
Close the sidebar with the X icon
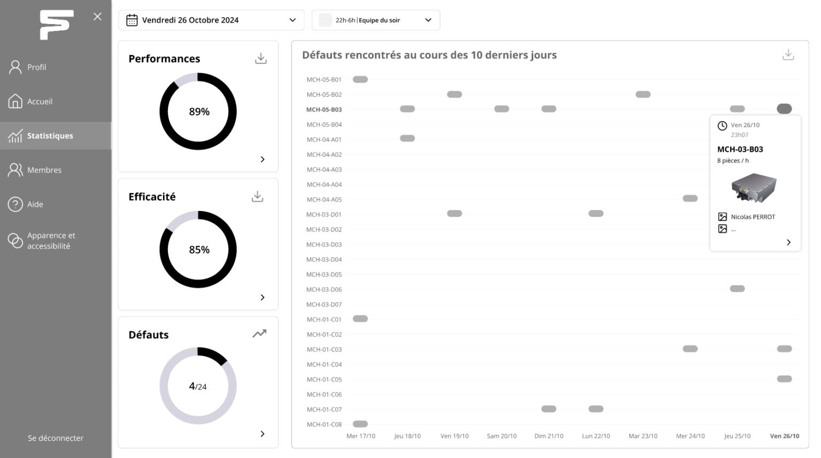pyautogui.click(x=97, y=17)
